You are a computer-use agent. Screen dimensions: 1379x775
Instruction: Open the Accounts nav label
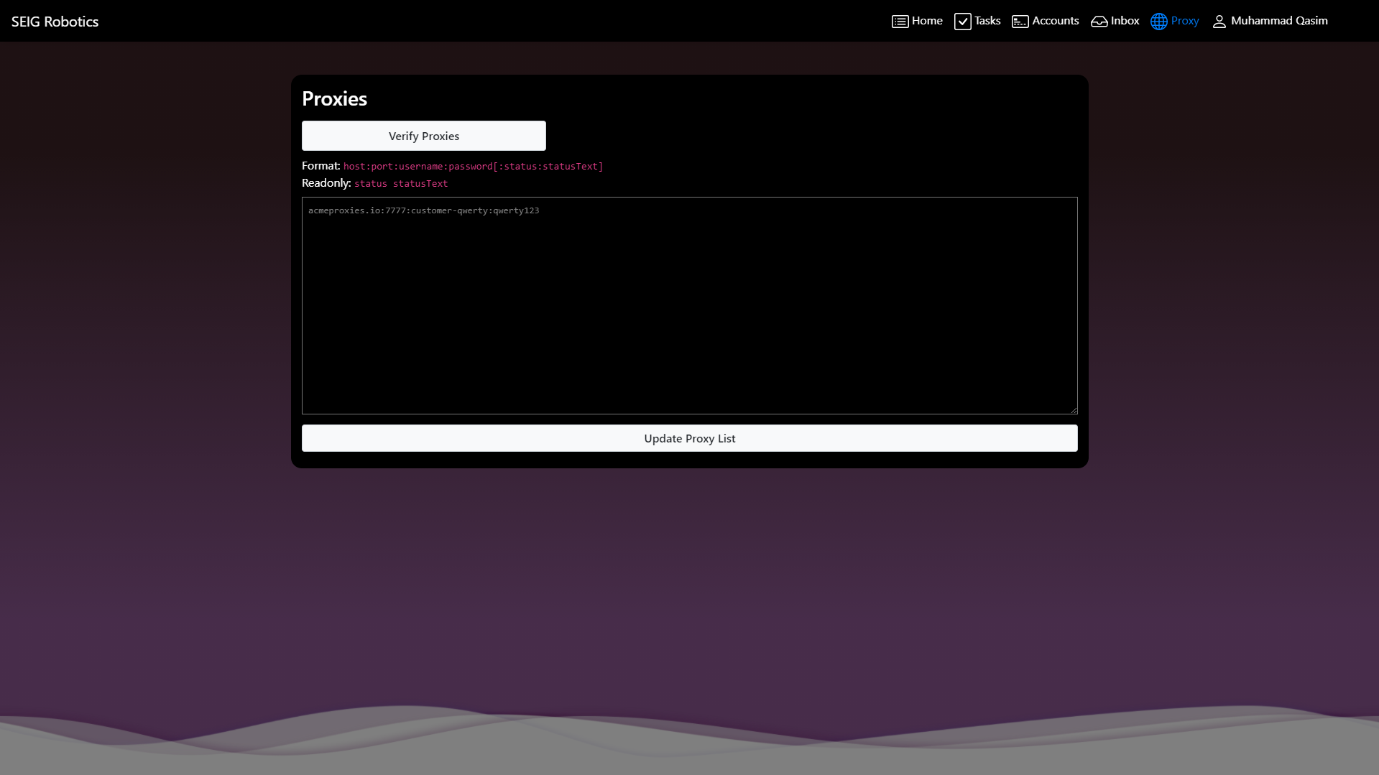[1055, 21]
